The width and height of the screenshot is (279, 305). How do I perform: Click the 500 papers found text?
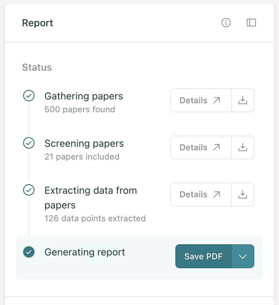tap(80, 109)
